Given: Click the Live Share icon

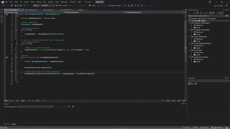Looking at the screenshot, I should click(215, 6).
